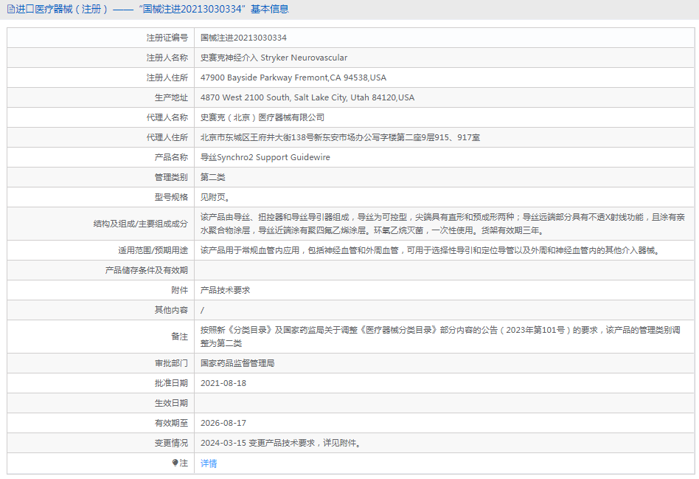Click the 备注 label

pos(180,337)
